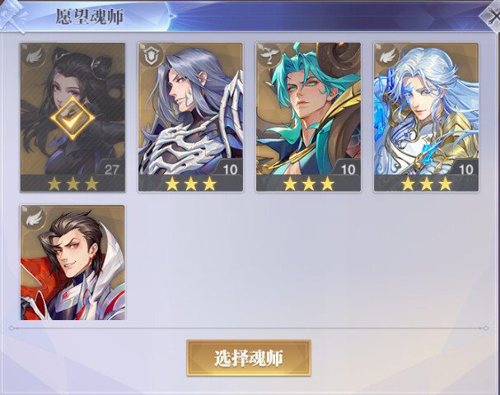Click three-star row under dark-haired woman

(x=72, y=184)
